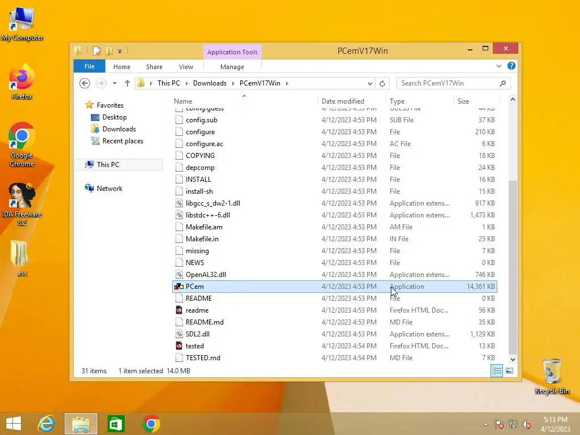Click the scroll up arrow of file list

(x=513, y=100)
